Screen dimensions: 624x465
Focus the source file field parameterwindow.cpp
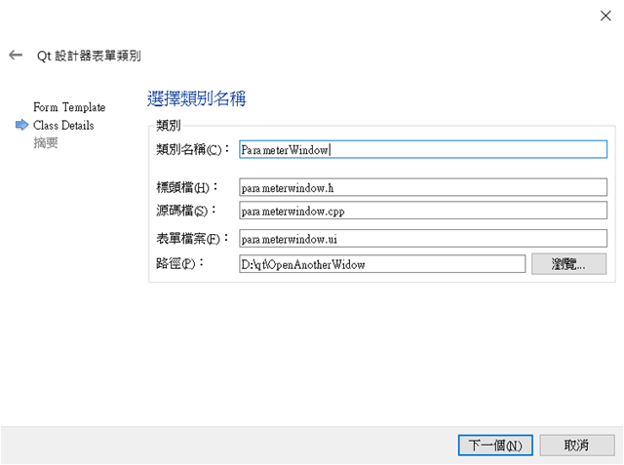point(423,211)
